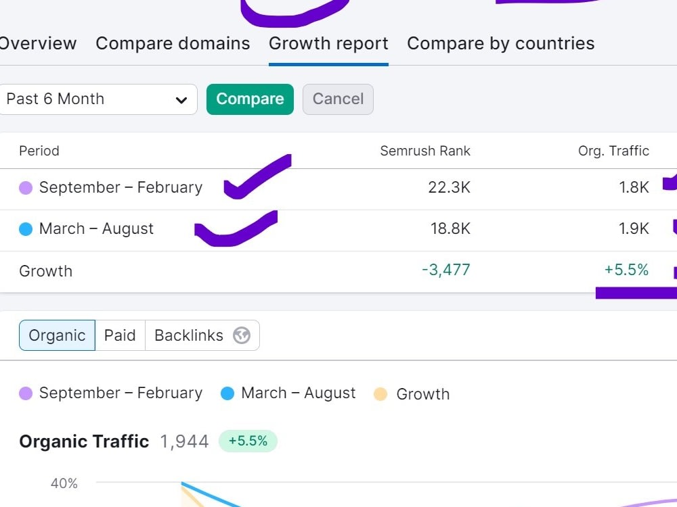Viewport: 677px width, 507px height.
Task: Click the +5.5% Organic Traffic badge
Action: tap(248, 441)
